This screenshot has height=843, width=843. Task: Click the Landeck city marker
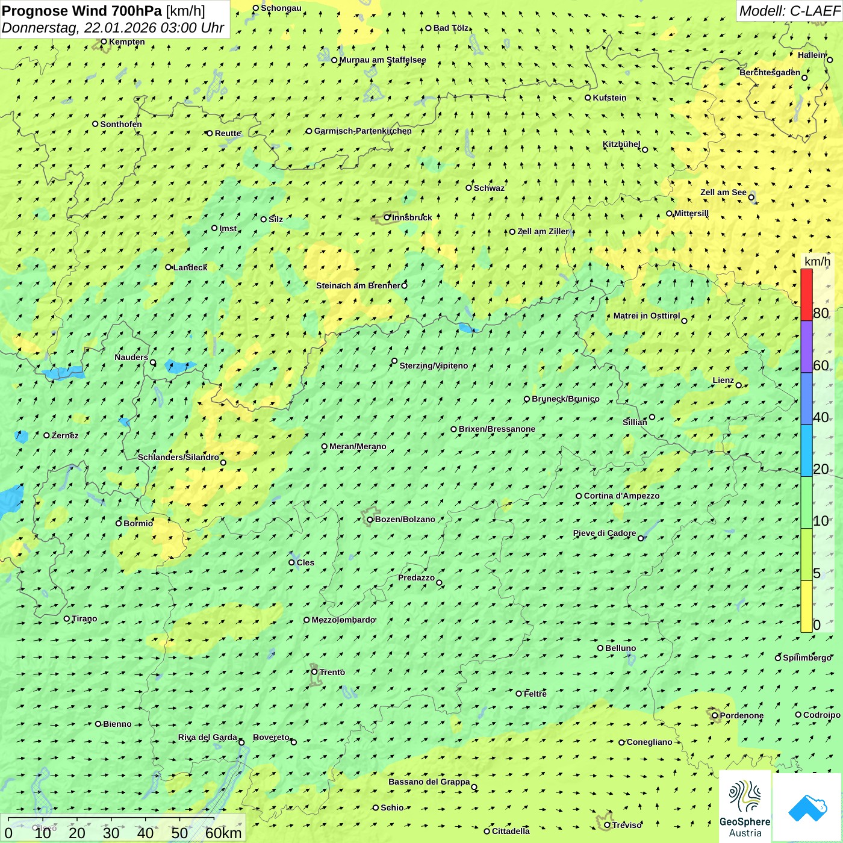pyautogui.click(x=169, y=267)
